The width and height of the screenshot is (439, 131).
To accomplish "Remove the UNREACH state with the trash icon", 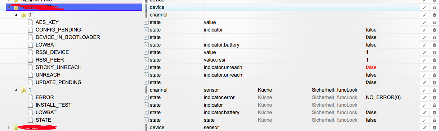I will pos(434,75).
